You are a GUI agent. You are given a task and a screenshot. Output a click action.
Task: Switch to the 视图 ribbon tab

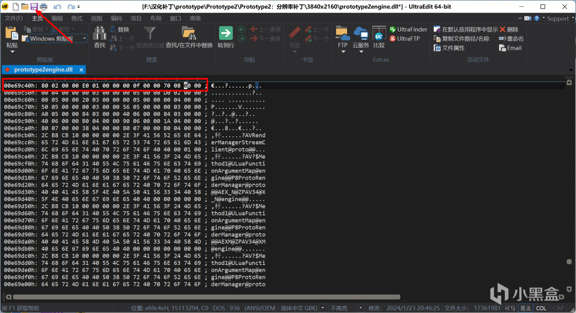click(x=97, y=18)
